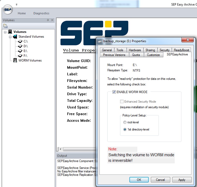197x187 pixels.
Task: Select the D:\ drive icon
Action: [x=20, y=46]
